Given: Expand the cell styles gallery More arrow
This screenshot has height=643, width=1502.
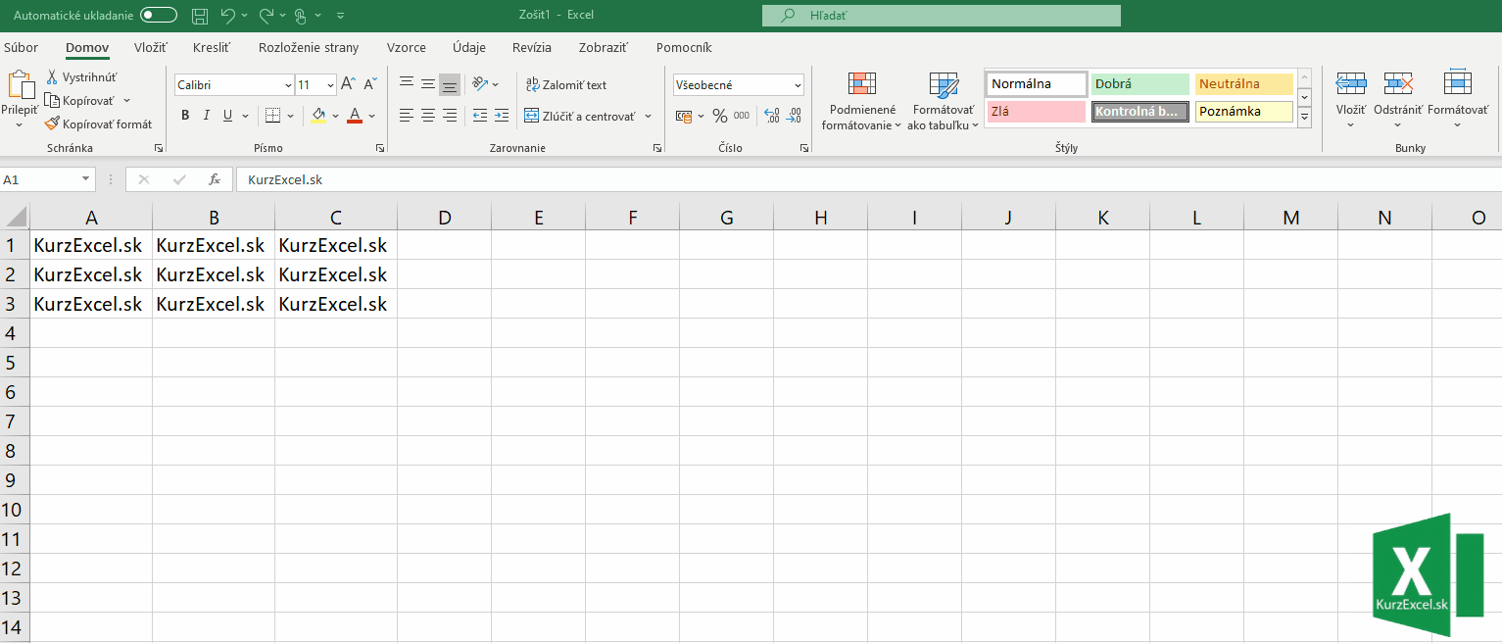Looking at the screenshot, I should click(x=1304, y=118).
